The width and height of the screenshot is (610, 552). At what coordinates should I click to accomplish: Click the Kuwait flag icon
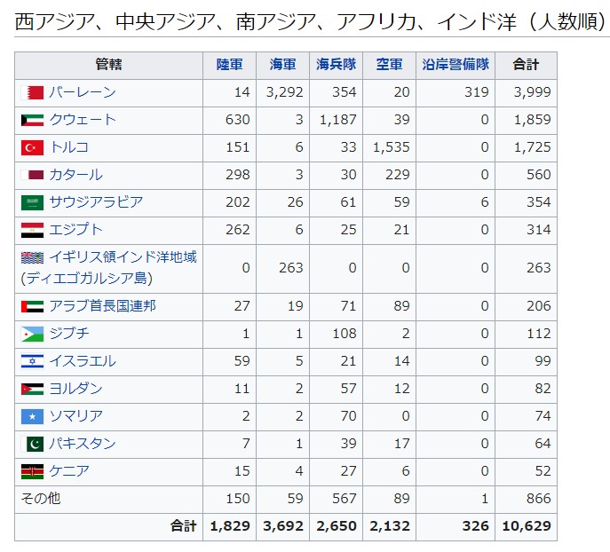(x=32, y=120)
